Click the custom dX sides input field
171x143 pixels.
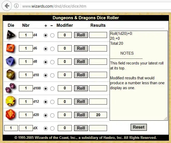pos(11,128)
